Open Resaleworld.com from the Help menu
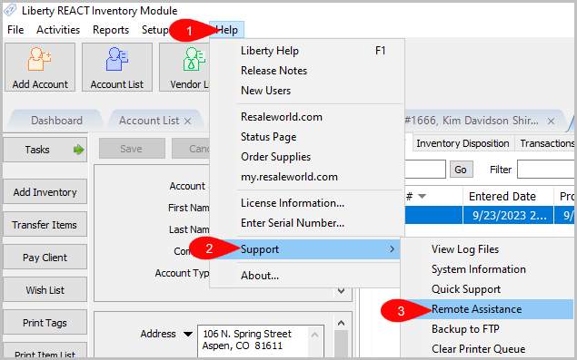The height and width of the screenshot is (360, 577). 307,117
